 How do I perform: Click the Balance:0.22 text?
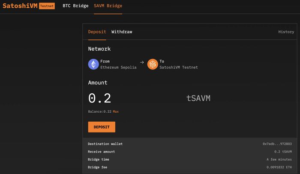pyautogui.click(x=100, y=111)
